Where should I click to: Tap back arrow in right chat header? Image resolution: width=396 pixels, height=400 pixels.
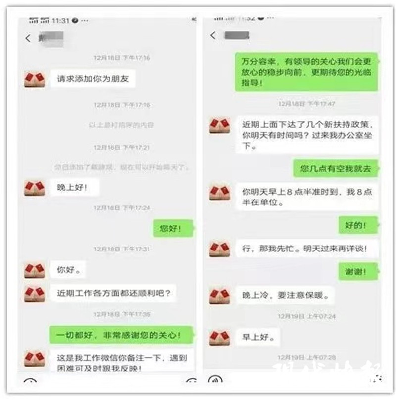click(213, 35)
